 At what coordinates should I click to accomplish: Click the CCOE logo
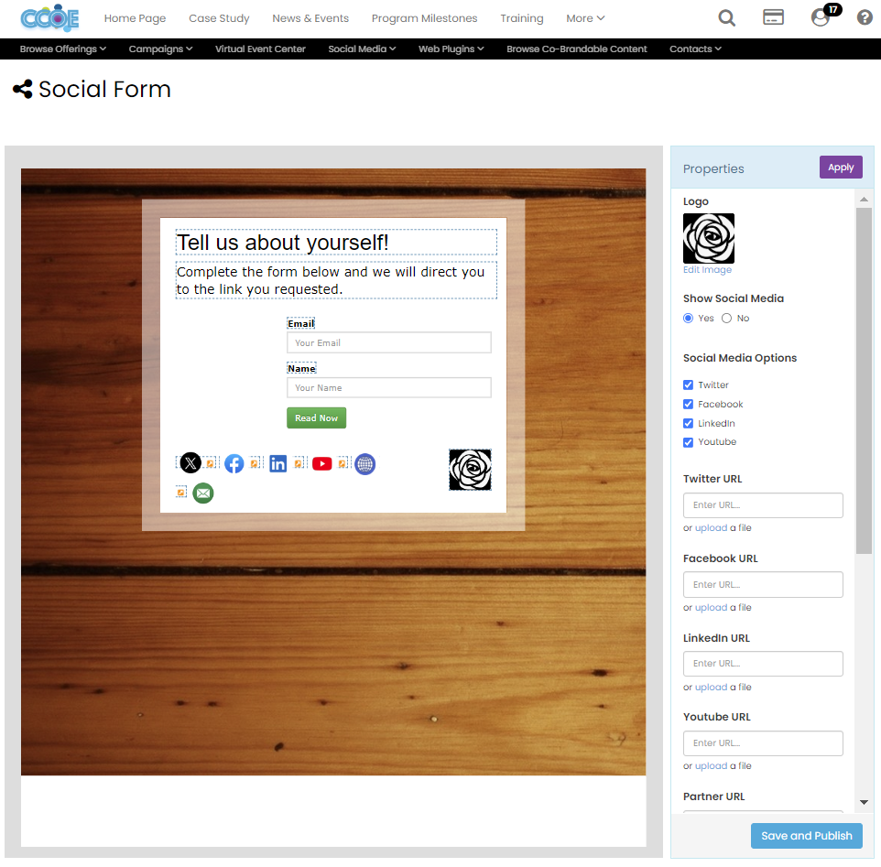click(x=49, y=18)
